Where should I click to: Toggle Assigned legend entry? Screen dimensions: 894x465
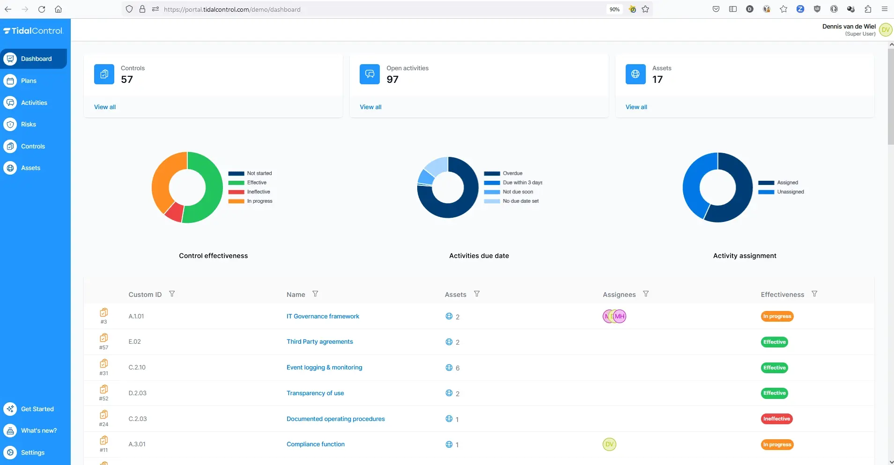tap(778, 183)
